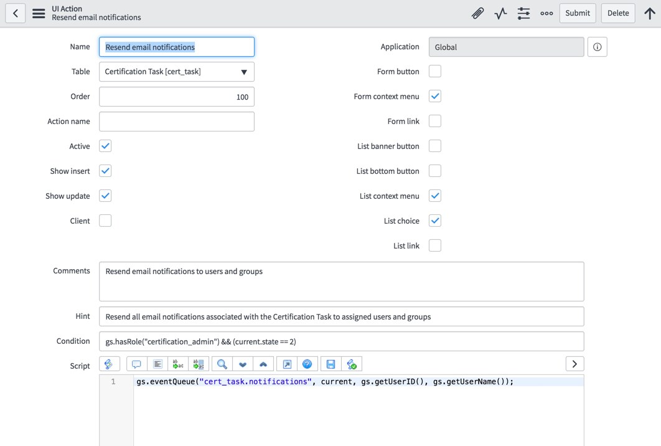This screenshot has height=446, width=661.
Task: Go back using the left chevron button
Action: tap(15, 13)
